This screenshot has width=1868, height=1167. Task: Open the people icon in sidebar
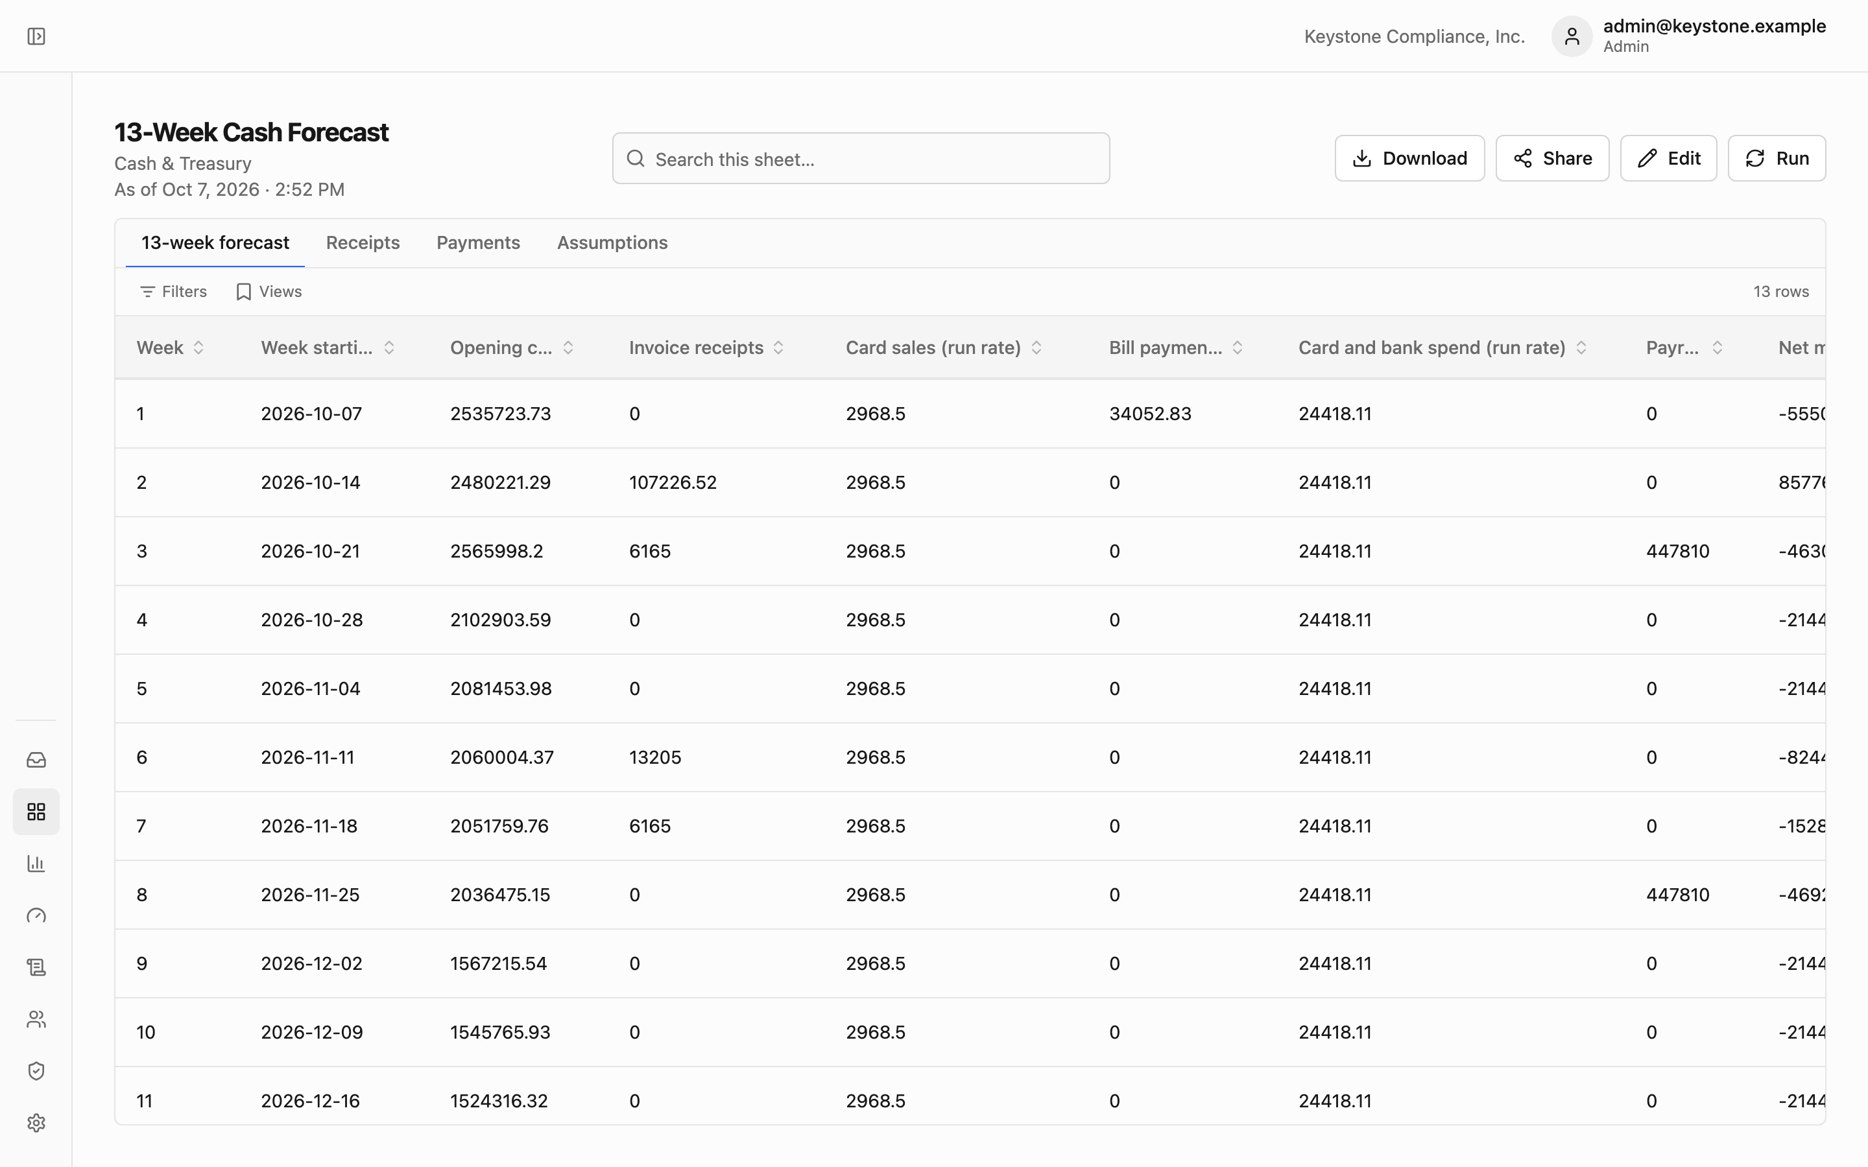coord(36,1020)
